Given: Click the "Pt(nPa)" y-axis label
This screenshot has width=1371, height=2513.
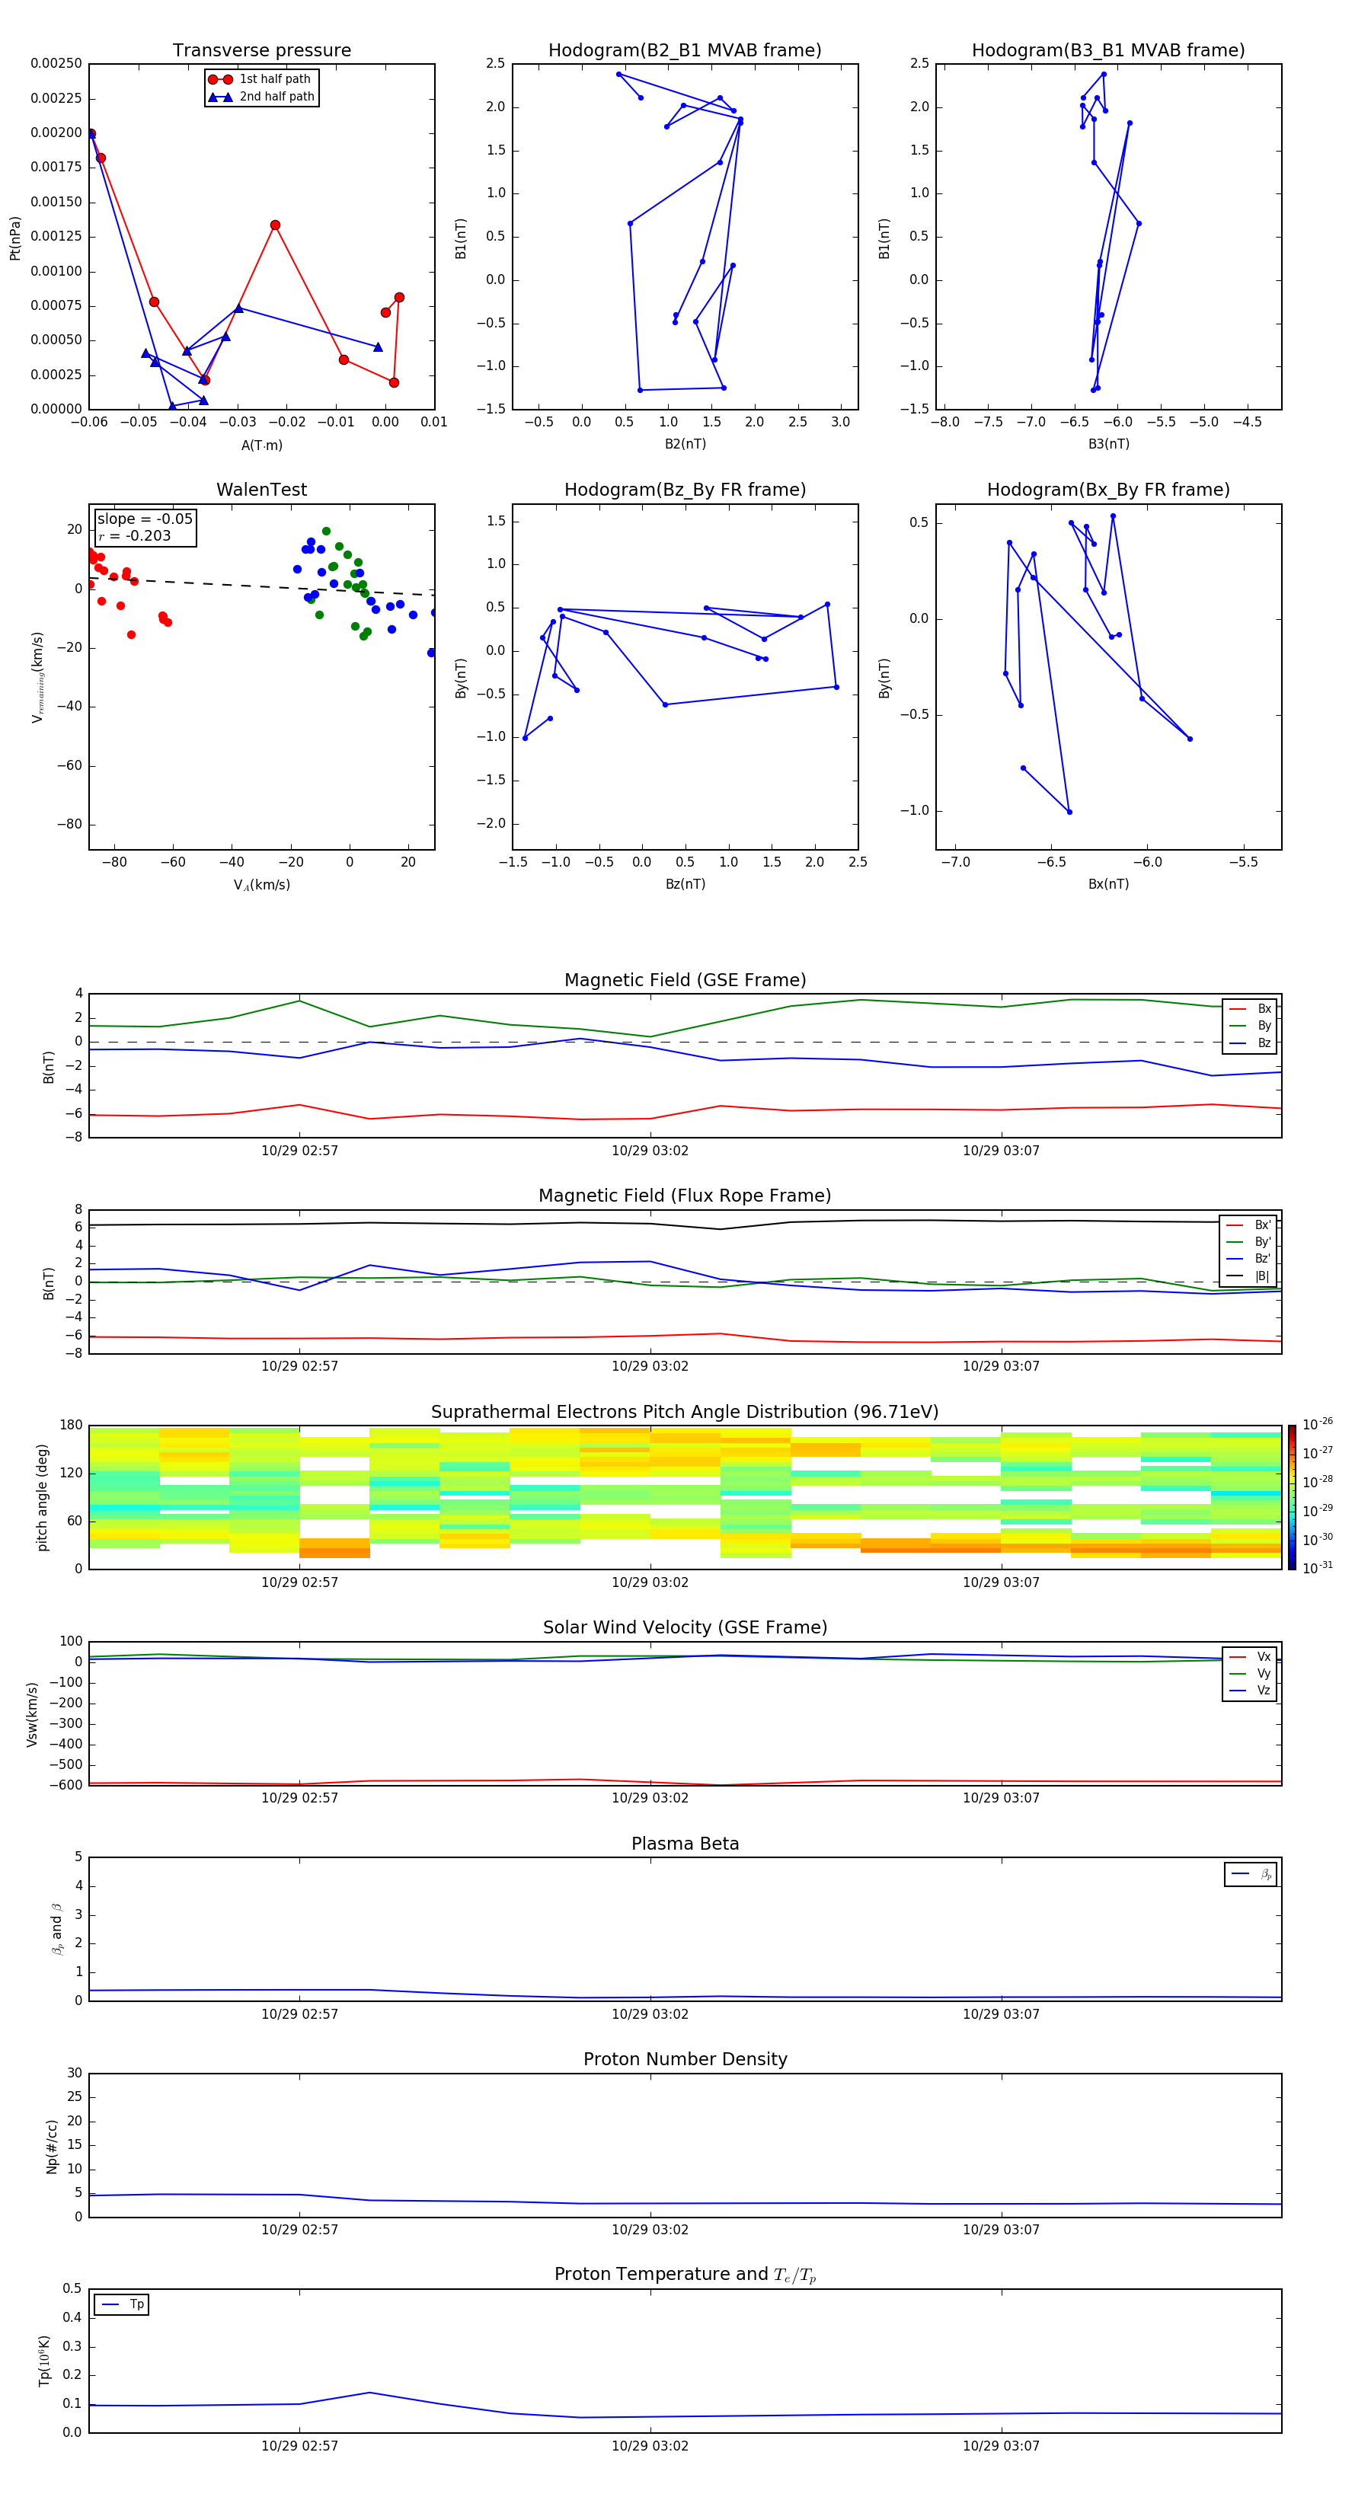Looking at the screenshot, I should [x=14, y=237].
